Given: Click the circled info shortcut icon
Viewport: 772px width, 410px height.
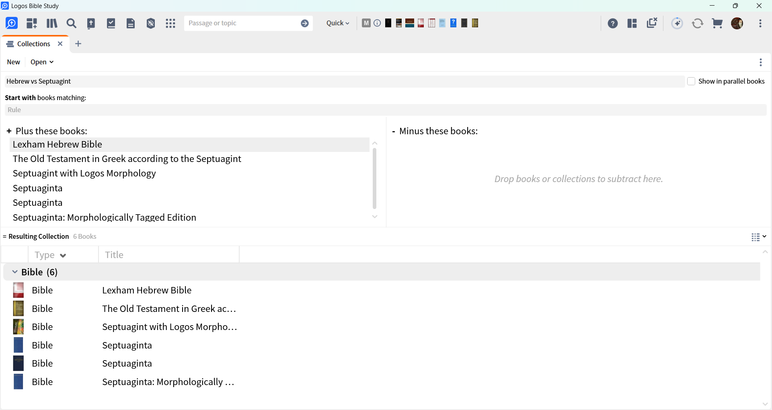Looking at the screenshot, I should coord(377,23).
